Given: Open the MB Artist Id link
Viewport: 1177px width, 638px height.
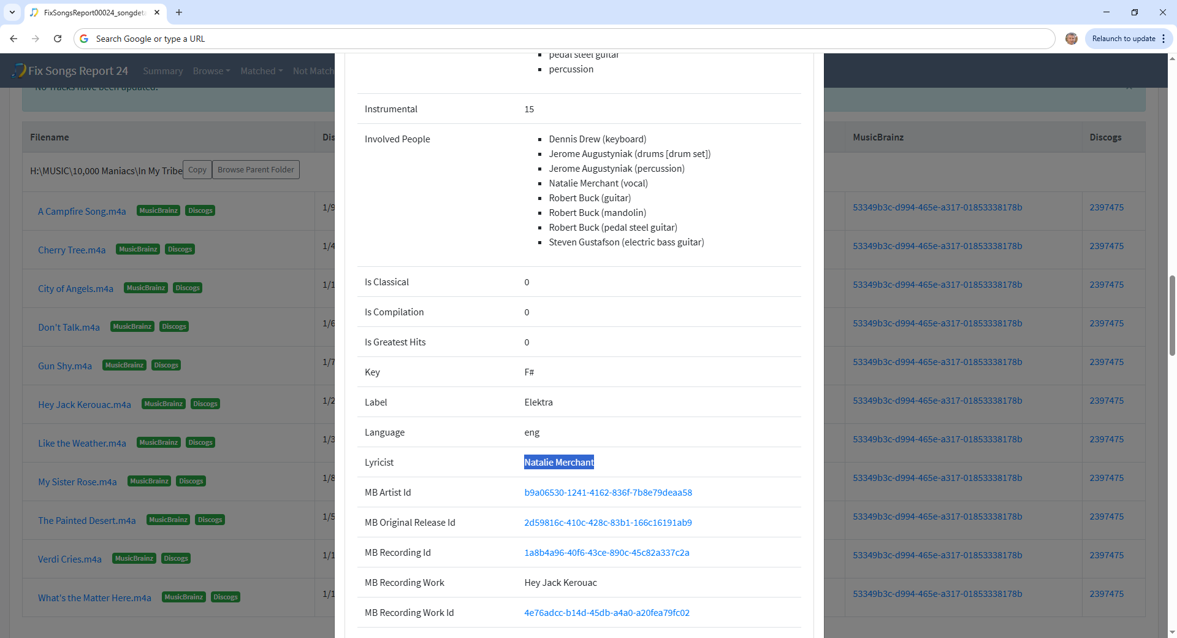Looking at the screenshot, I should pos(608,493).
